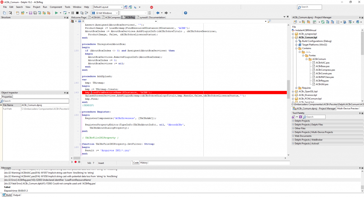
Task: Click Add new project folder icon in Project Manager
Action: [303, 22]
